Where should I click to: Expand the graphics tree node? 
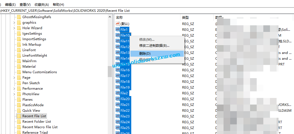coord(14,23)
